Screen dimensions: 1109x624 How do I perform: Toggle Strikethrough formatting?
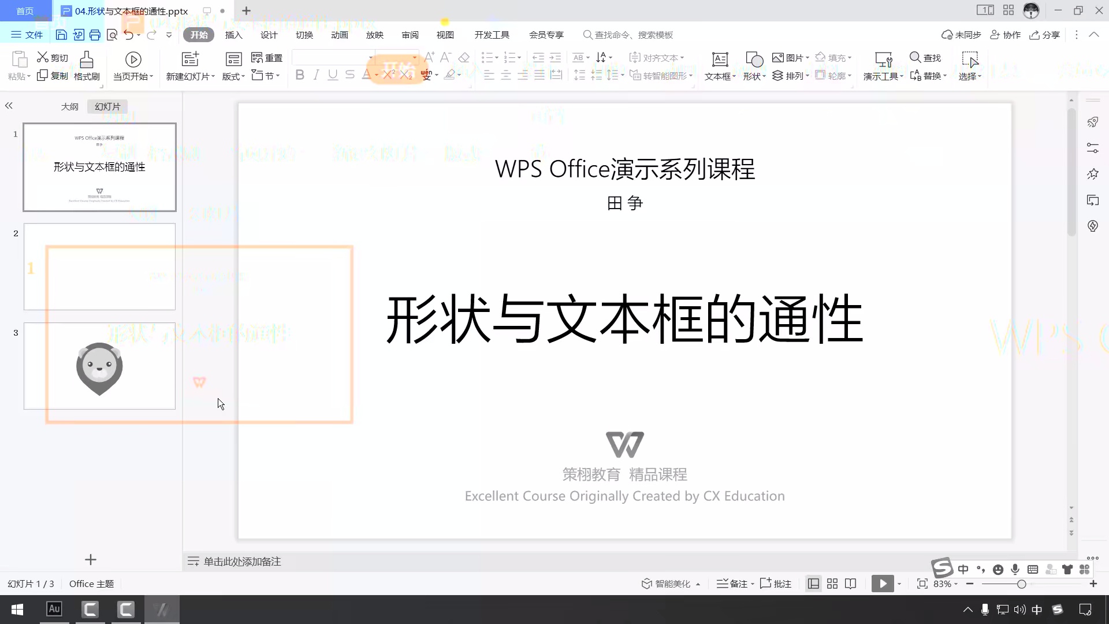[x=349, y=75]
